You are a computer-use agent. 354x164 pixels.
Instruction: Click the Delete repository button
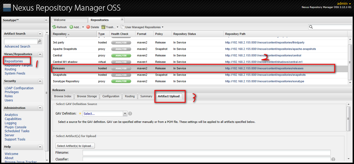(x=93, y=27)
